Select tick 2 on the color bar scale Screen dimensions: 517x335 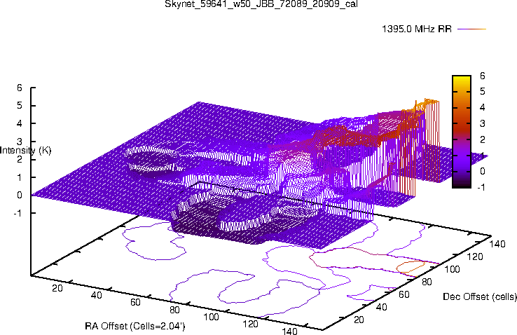coord(483,139)
